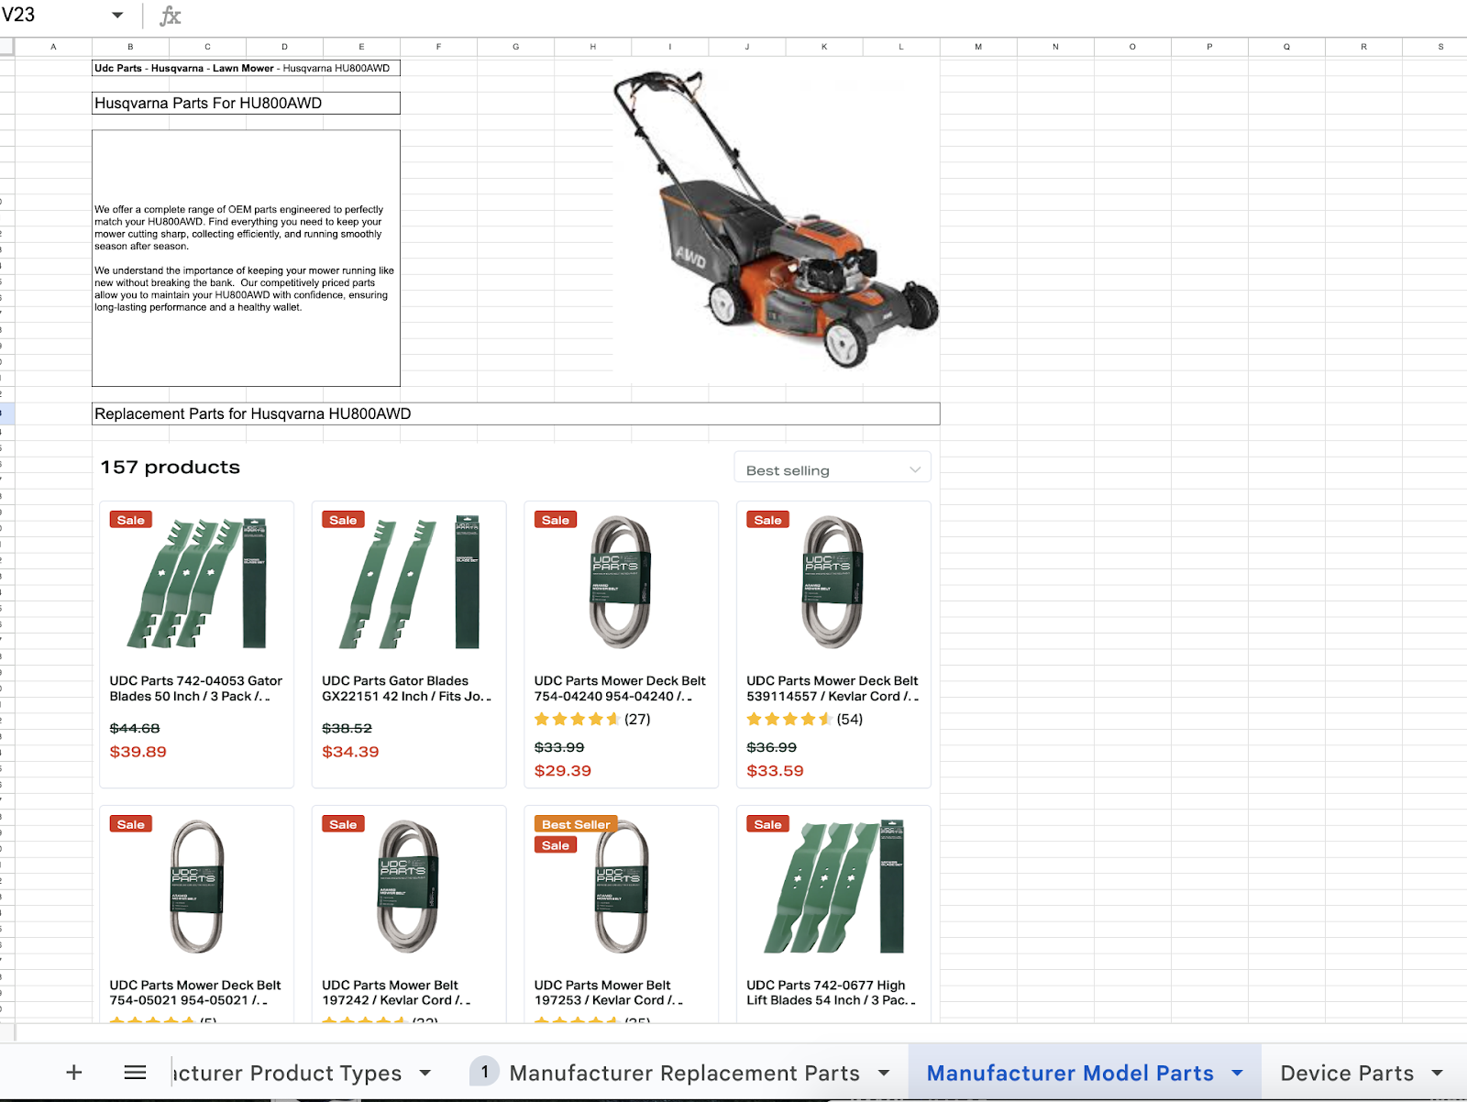
Task: Click the Mower Belt 197242 product image
Action: [409, 887]
